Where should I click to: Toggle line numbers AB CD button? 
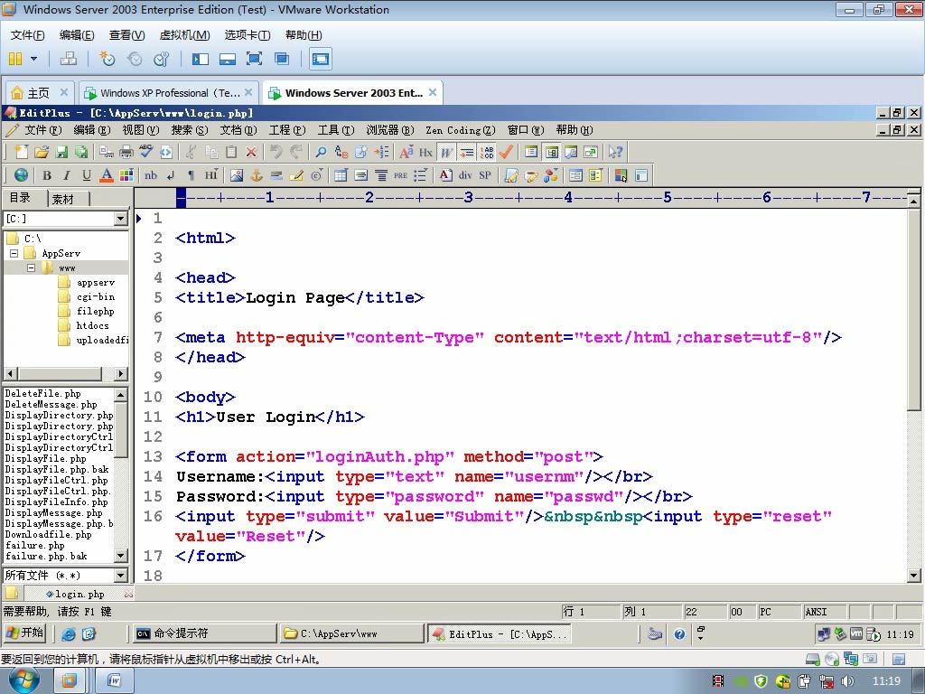(x=487, y=152)
